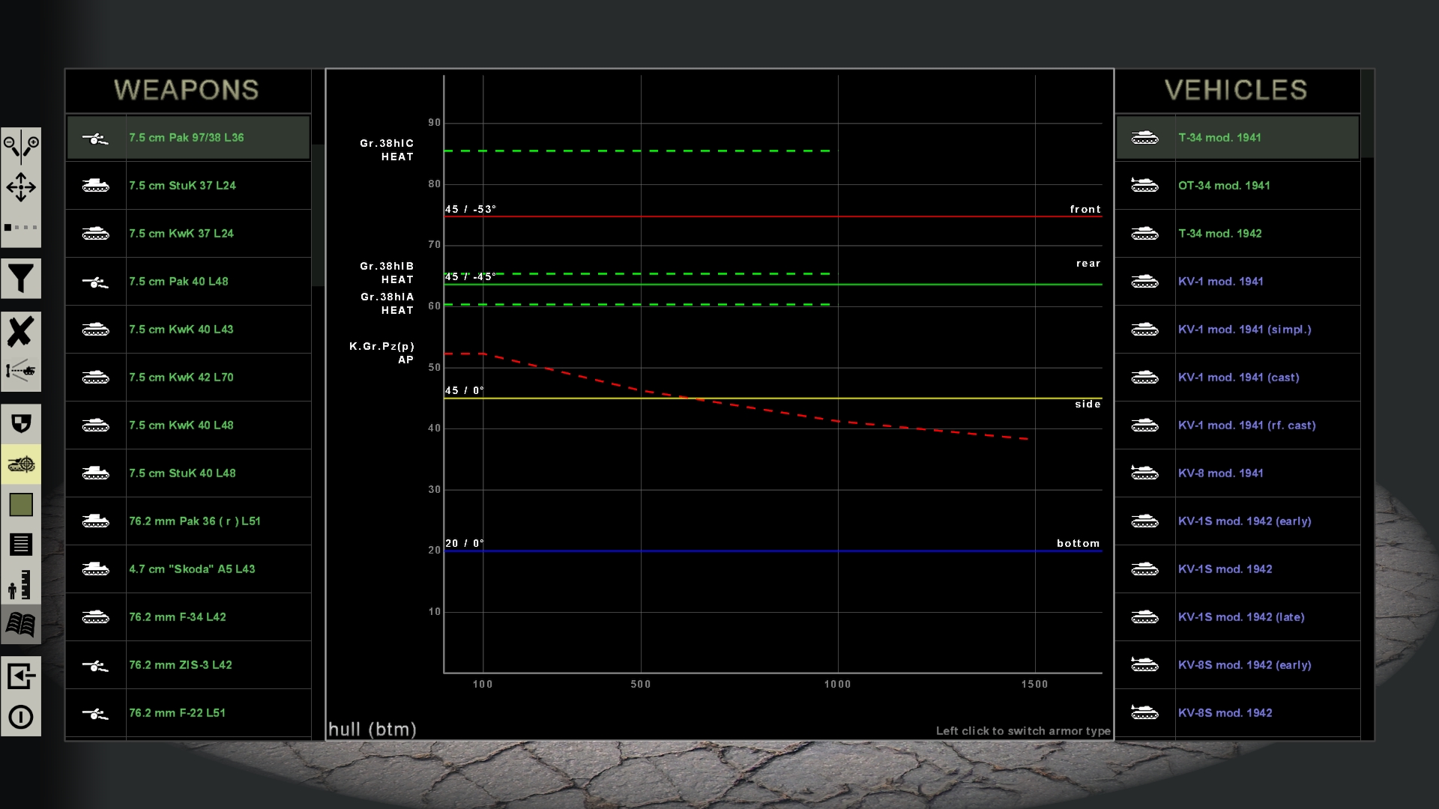The width and height of the screenshot is (1439, 809).
Task: Open the legend/list panel icon
Action: point(21,545)
